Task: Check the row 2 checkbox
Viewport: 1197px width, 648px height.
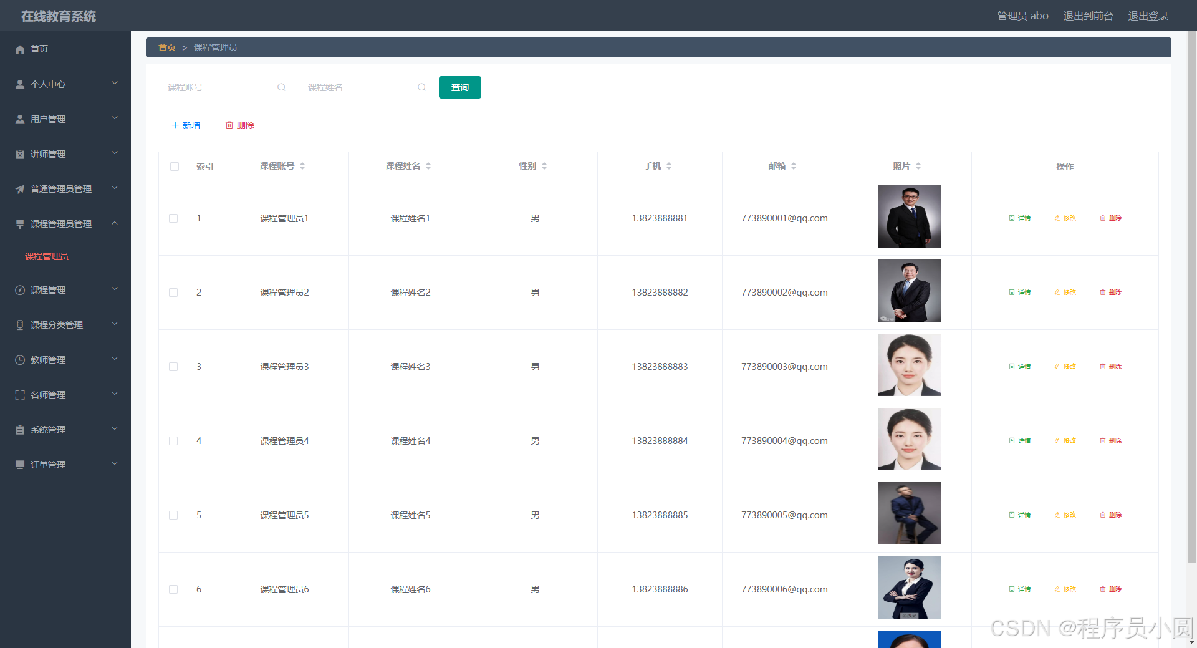Action: 173,293
